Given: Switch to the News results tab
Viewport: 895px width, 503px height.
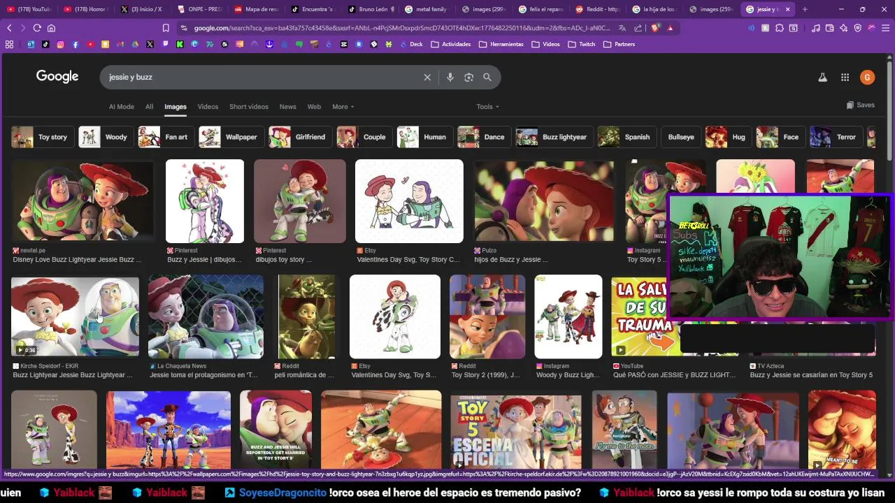Looking at the screenshot, I should pos(288,107).
